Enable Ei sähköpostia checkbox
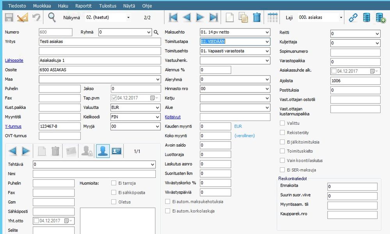Viewport: 390px width, 234px height. point(114,193)
